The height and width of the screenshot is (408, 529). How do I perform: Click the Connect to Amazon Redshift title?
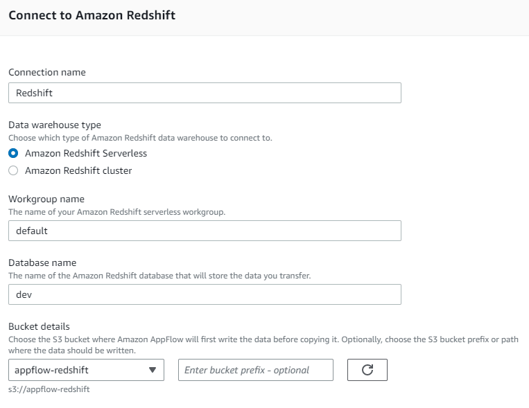click(x=92, y=15)
